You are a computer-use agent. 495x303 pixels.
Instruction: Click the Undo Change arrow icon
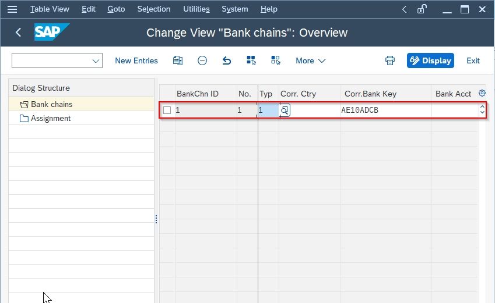[x=227, y=60]
